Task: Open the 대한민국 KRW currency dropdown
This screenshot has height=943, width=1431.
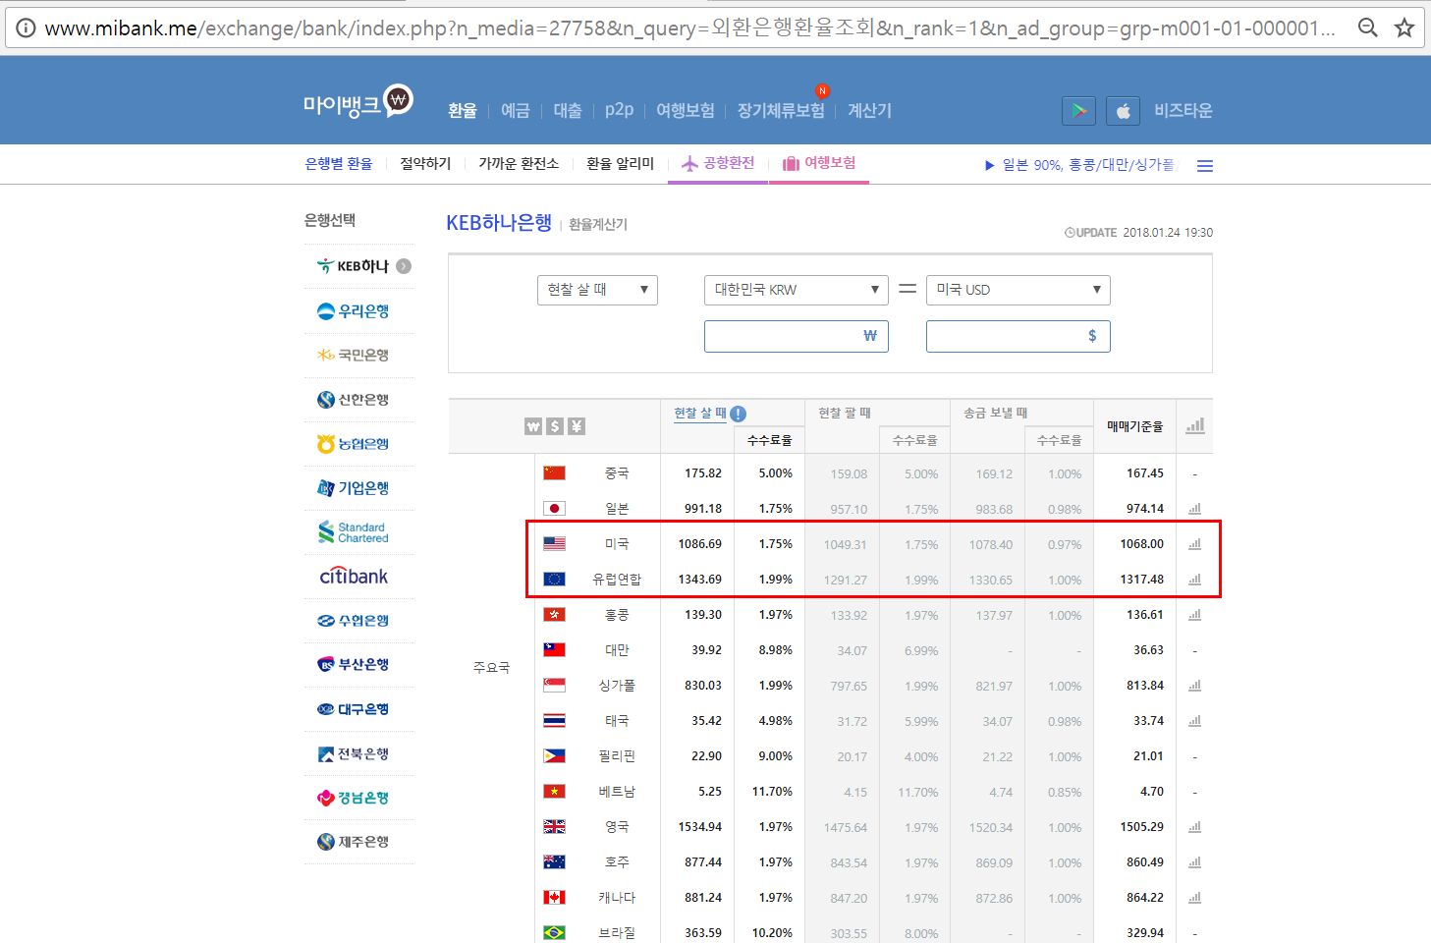Action: (797, 290)
